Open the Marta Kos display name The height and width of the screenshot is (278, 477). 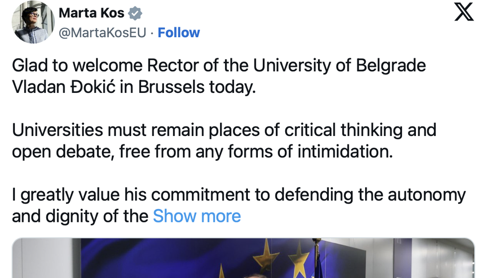(x=91, y=13)
